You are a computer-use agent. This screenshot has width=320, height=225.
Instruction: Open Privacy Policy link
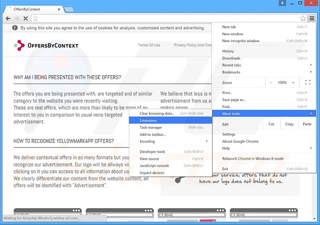point(193,45)
